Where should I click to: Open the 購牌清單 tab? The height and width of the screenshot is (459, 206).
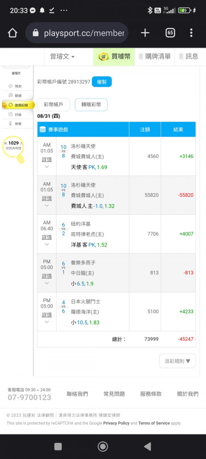point(155,56)
